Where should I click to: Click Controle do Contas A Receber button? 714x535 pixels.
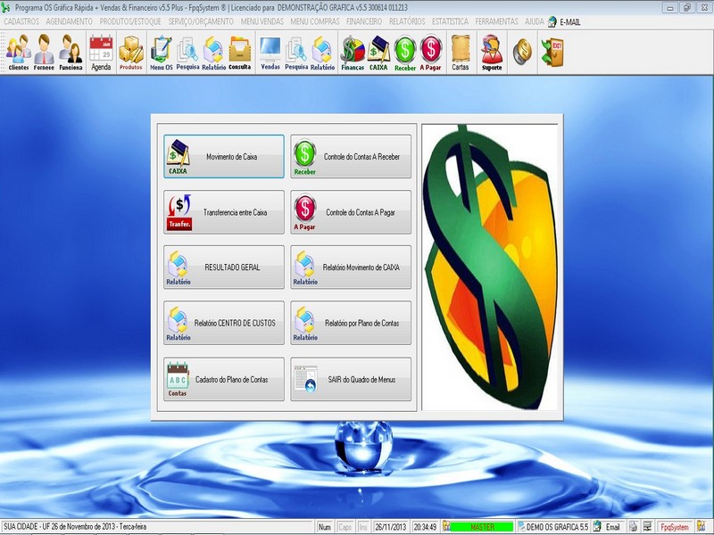pos(351,157)
